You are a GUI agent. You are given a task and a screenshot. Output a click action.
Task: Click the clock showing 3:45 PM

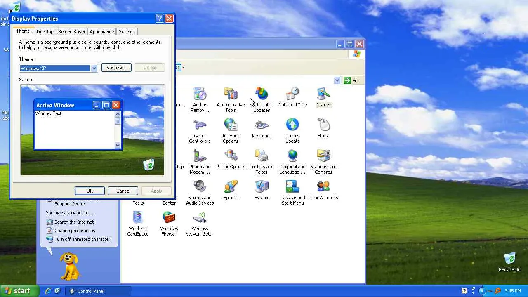(x=512, y=291)
